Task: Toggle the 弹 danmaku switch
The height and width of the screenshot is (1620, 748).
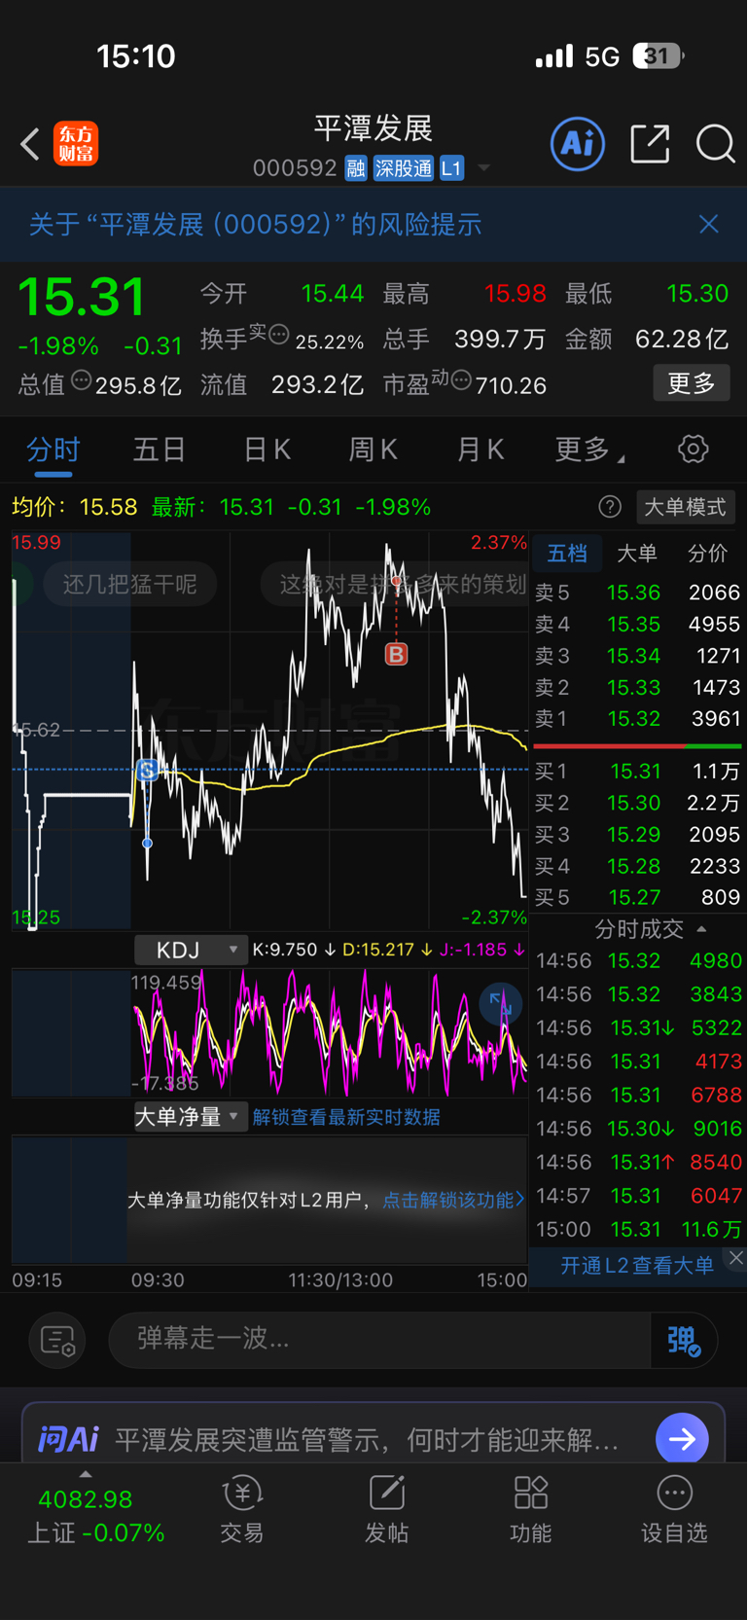Action: [684, 1340]
